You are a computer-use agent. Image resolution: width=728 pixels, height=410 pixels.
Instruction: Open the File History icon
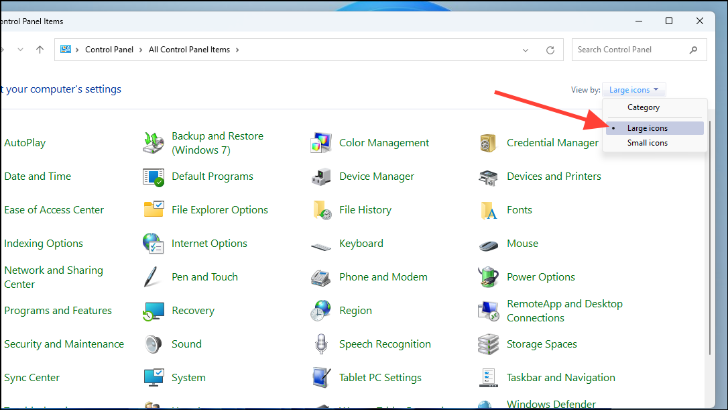(322, 209)
